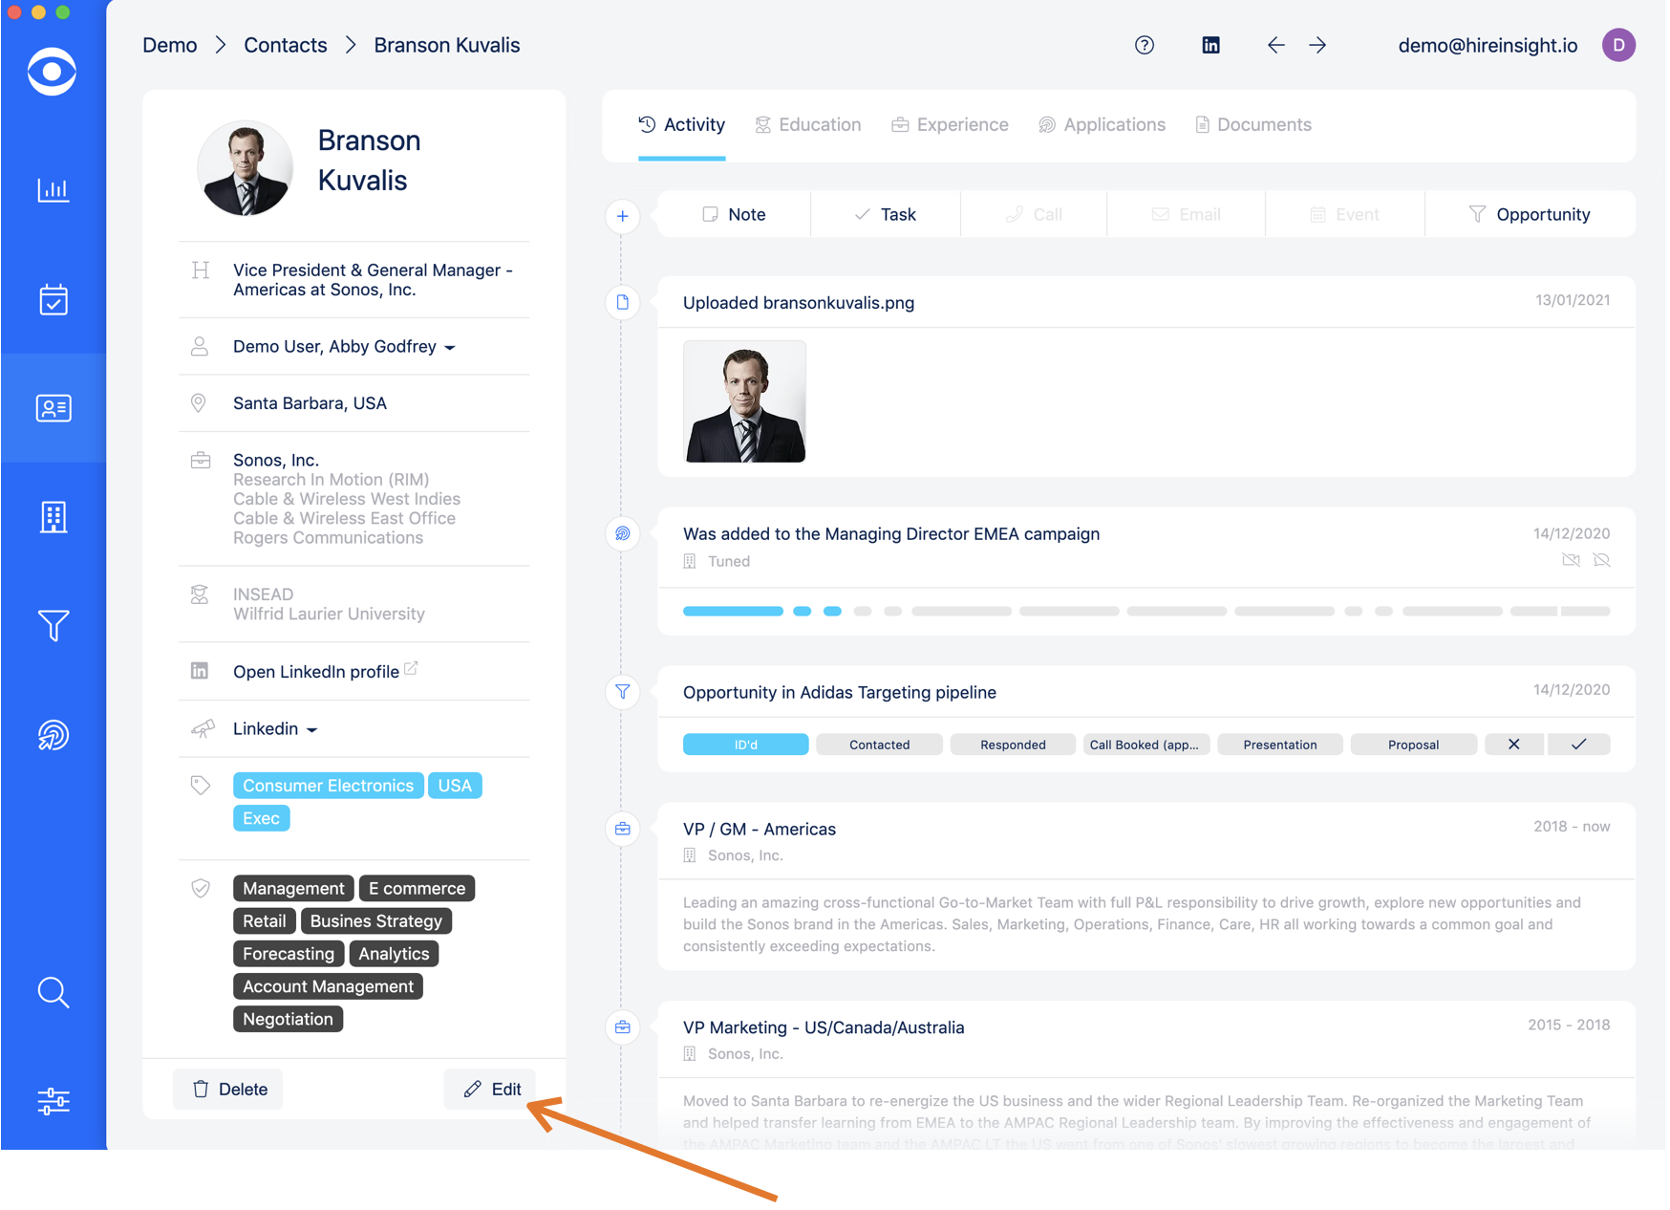Click the Consumer Electronics tag
The image size is (1670, 1210).
click(x=328, y=786)
